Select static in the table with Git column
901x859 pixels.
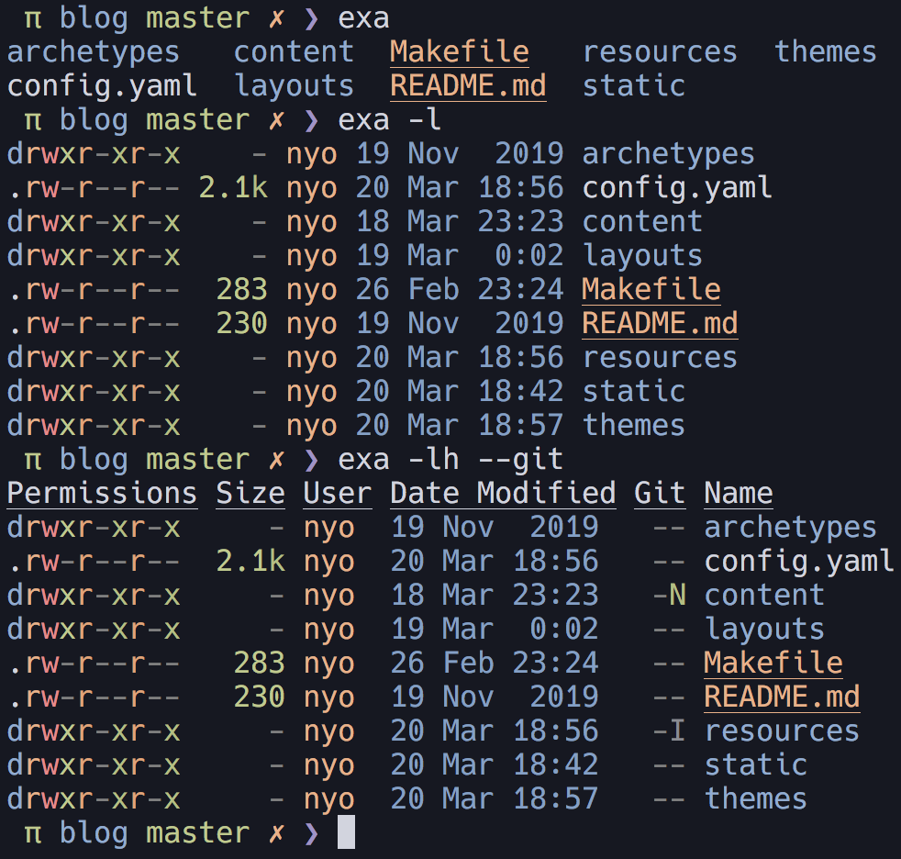(755, 764)
